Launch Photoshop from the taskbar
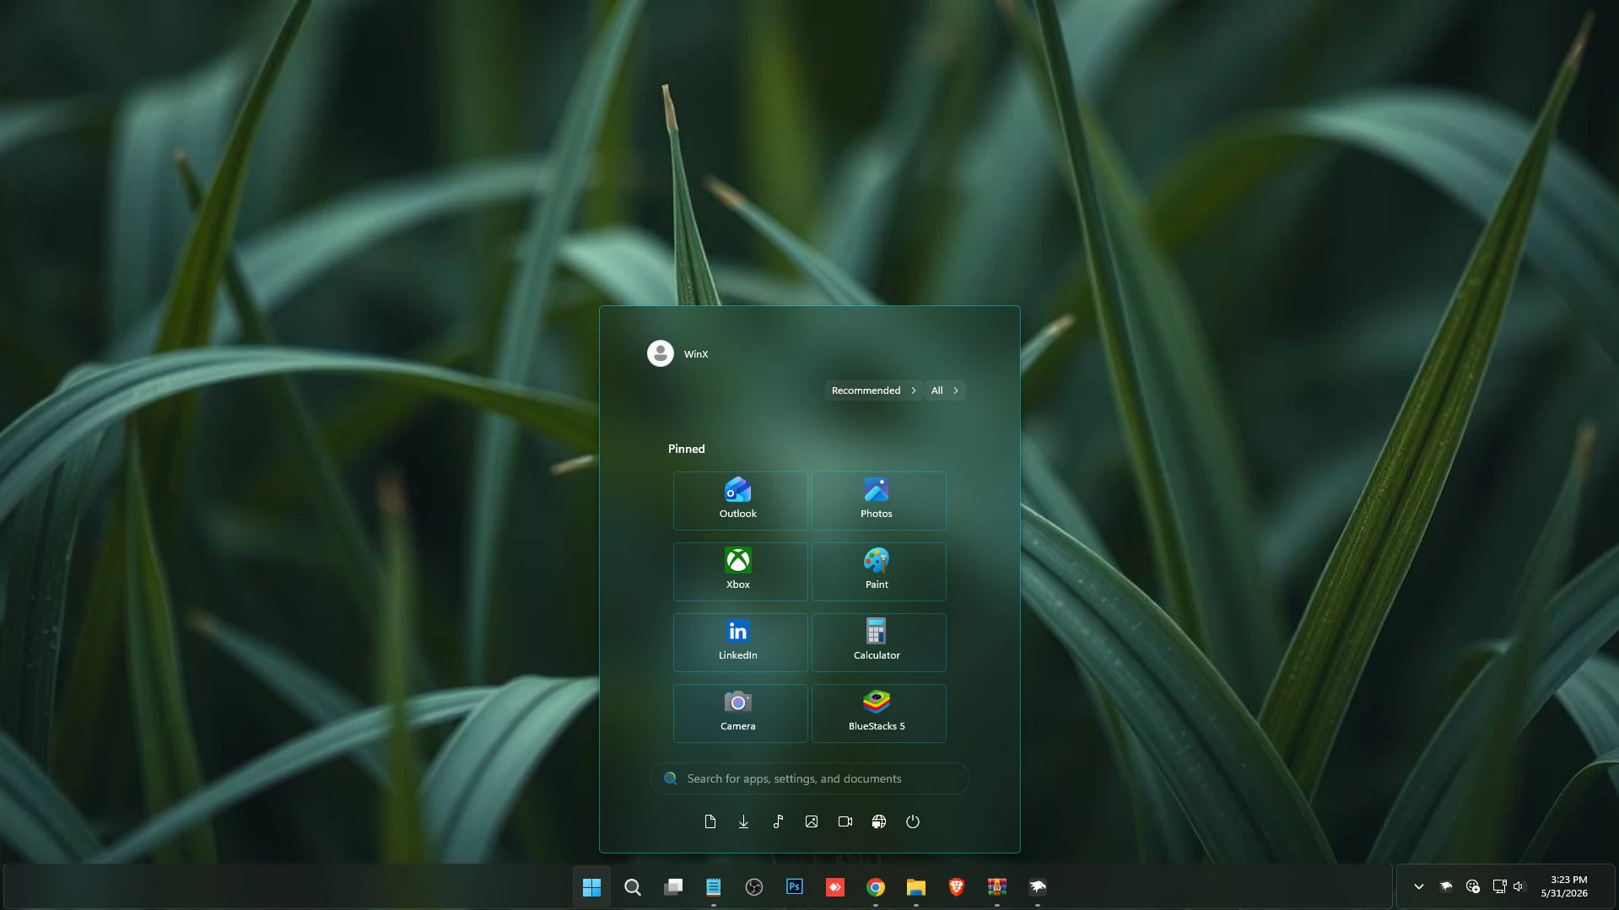Image resolution: width=1619 pixels, height=910 pixels. coord(795,887)
